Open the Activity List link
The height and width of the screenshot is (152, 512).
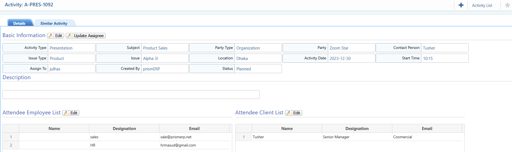(x=482, y=5)
